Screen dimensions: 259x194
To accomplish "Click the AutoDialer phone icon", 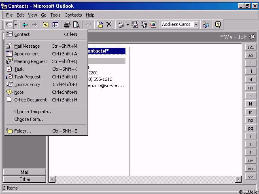I will [x=121, y=25].
